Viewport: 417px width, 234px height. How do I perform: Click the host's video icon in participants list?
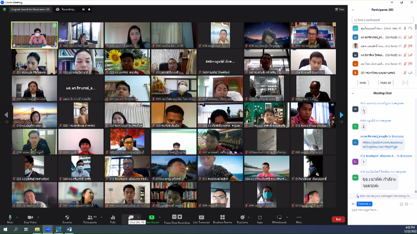(x=410, y=28)
